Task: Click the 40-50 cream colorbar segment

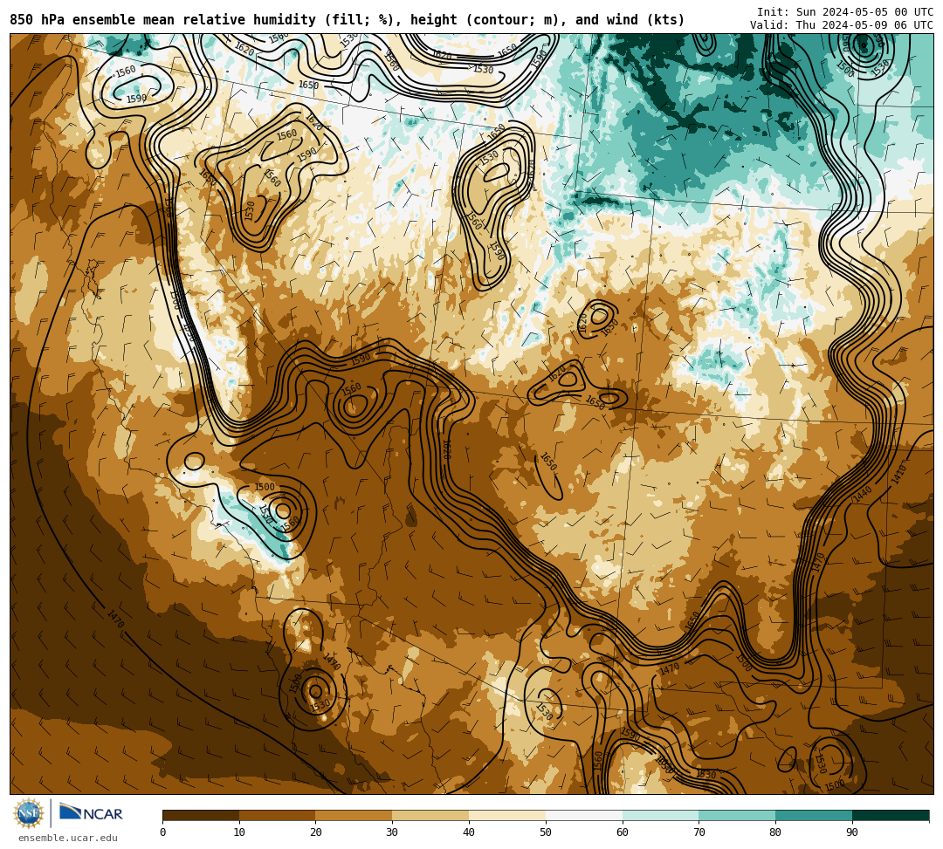Action: 507,815
